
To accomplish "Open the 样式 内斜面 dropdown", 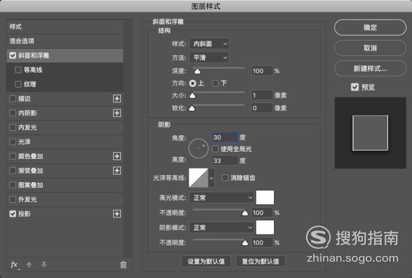I will point(209,43).
